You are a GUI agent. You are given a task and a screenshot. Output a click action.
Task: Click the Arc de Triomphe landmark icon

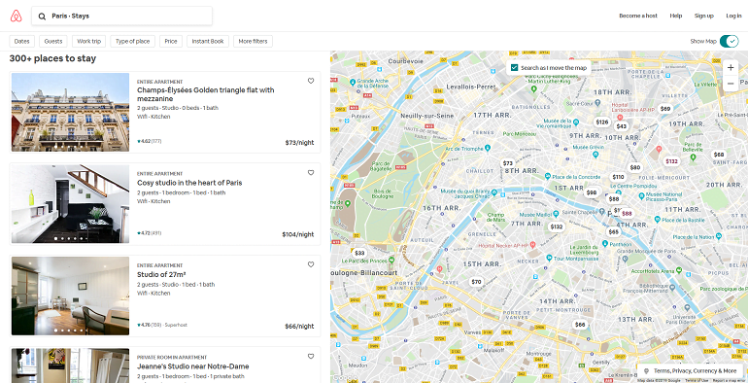pyautogui.click(x=488, y=149)
